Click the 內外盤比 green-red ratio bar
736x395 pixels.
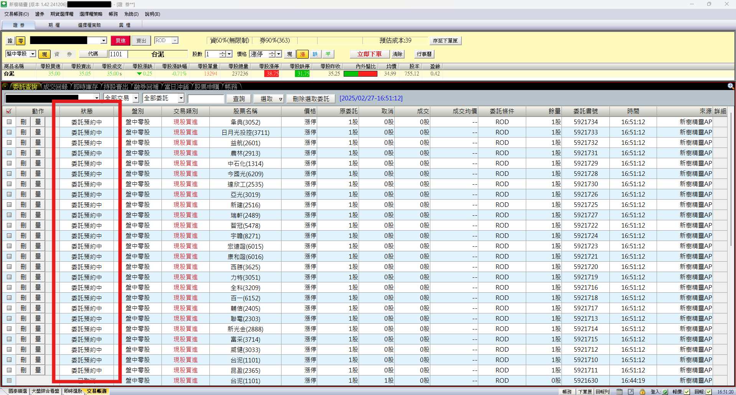(361, 74)
